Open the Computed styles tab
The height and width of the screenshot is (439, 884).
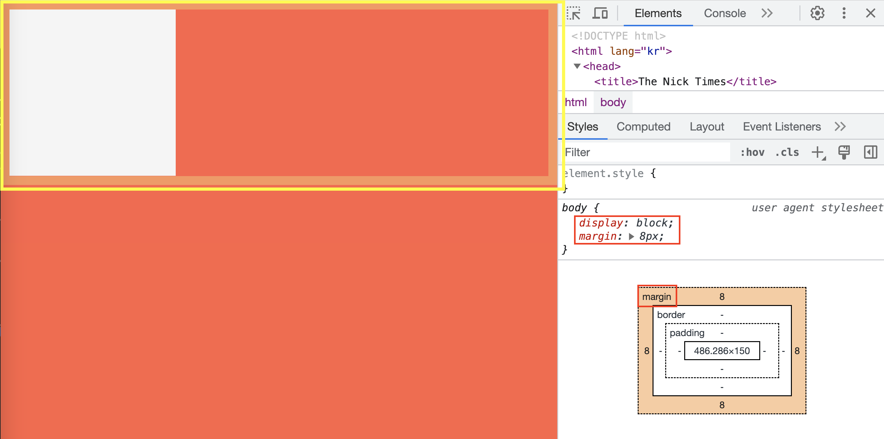click(x=643, y=127)
